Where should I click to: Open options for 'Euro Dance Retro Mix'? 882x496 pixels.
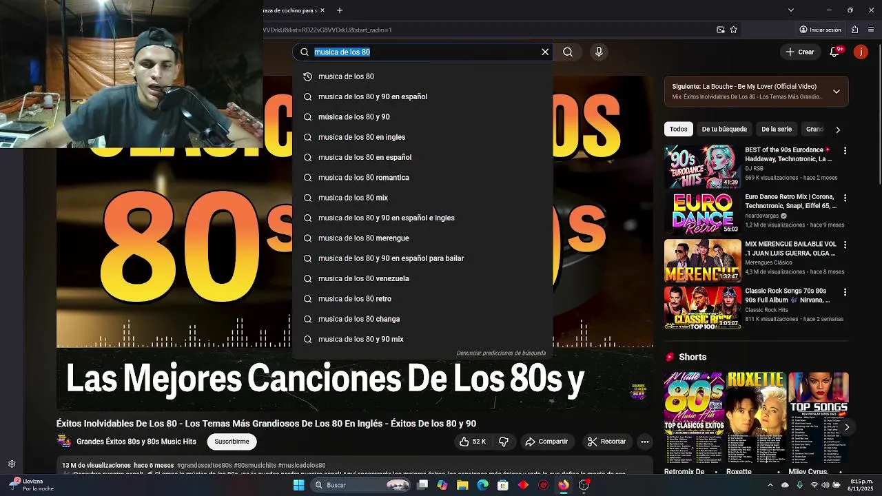(x=845, y=198)
